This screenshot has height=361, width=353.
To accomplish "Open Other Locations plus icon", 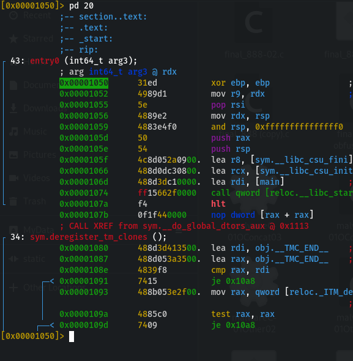I will point(13,288).
